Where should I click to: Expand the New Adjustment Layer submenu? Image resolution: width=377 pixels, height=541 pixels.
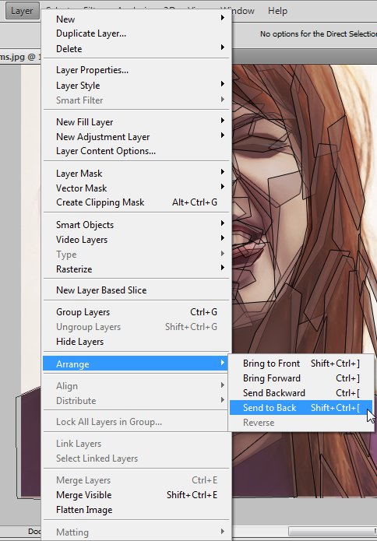136,137
